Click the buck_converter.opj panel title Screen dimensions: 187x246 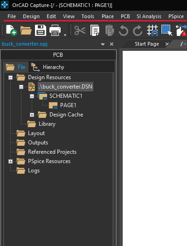tap(25, 44)
